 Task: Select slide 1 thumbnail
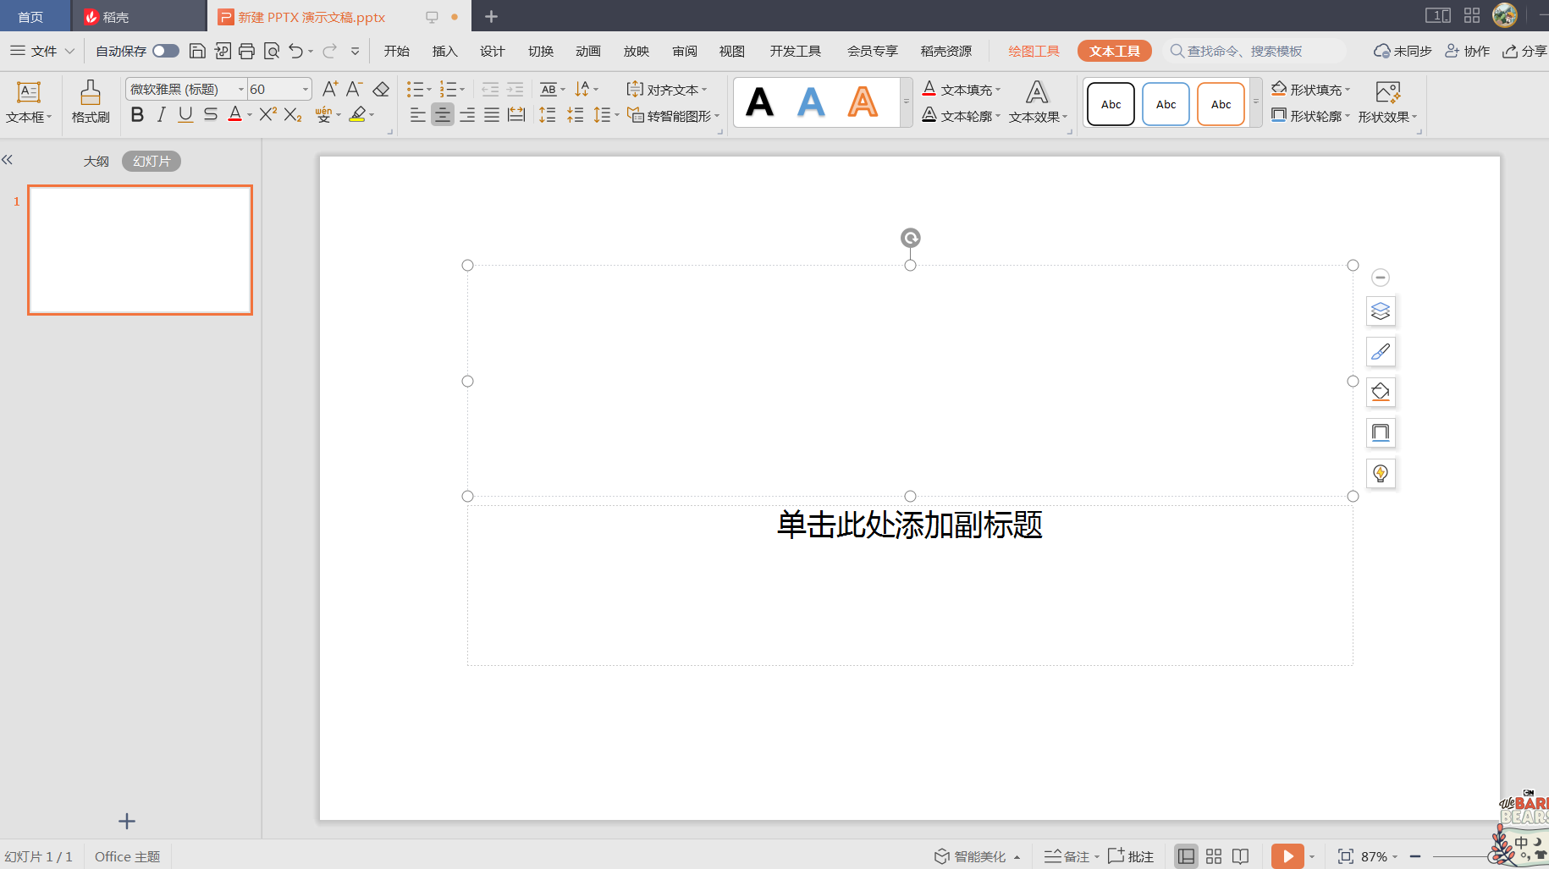click(x=141, y=250)
